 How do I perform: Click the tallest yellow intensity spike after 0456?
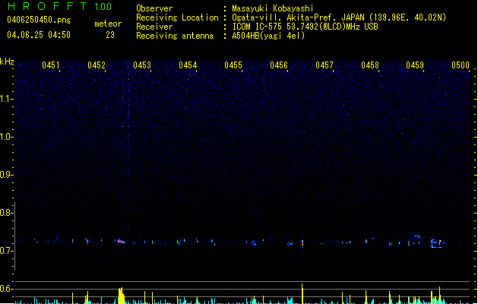(x=302, y=293)
